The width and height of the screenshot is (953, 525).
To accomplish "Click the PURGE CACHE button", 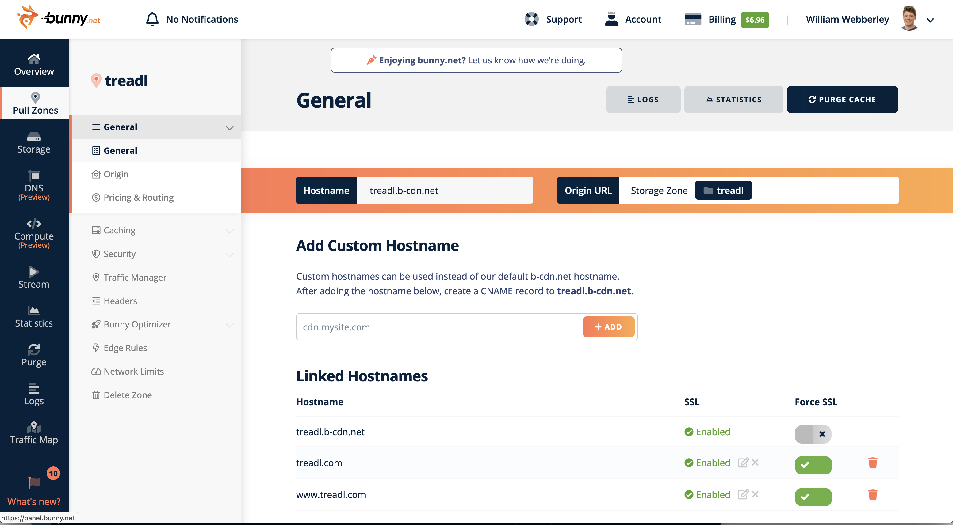I will pyautogui.click(x=842, y=99).
